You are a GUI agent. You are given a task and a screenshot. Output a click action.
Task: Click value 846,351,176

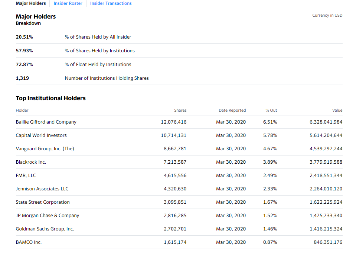(x=328, y=242)
